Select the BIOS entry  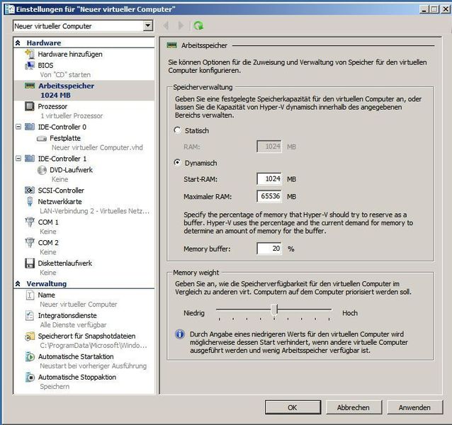(x=45, y=65)
